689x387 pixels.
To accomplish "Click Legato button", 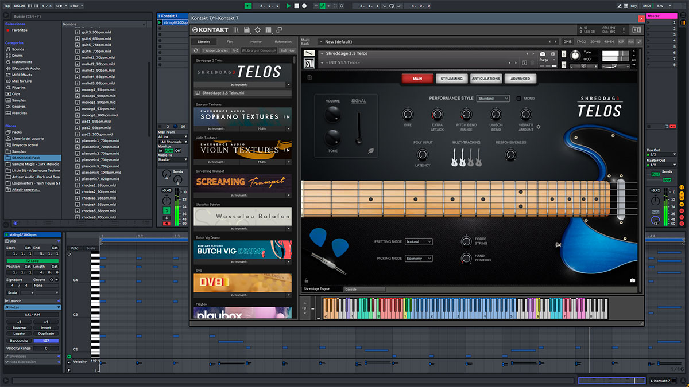I will click(x=19, y=334).
